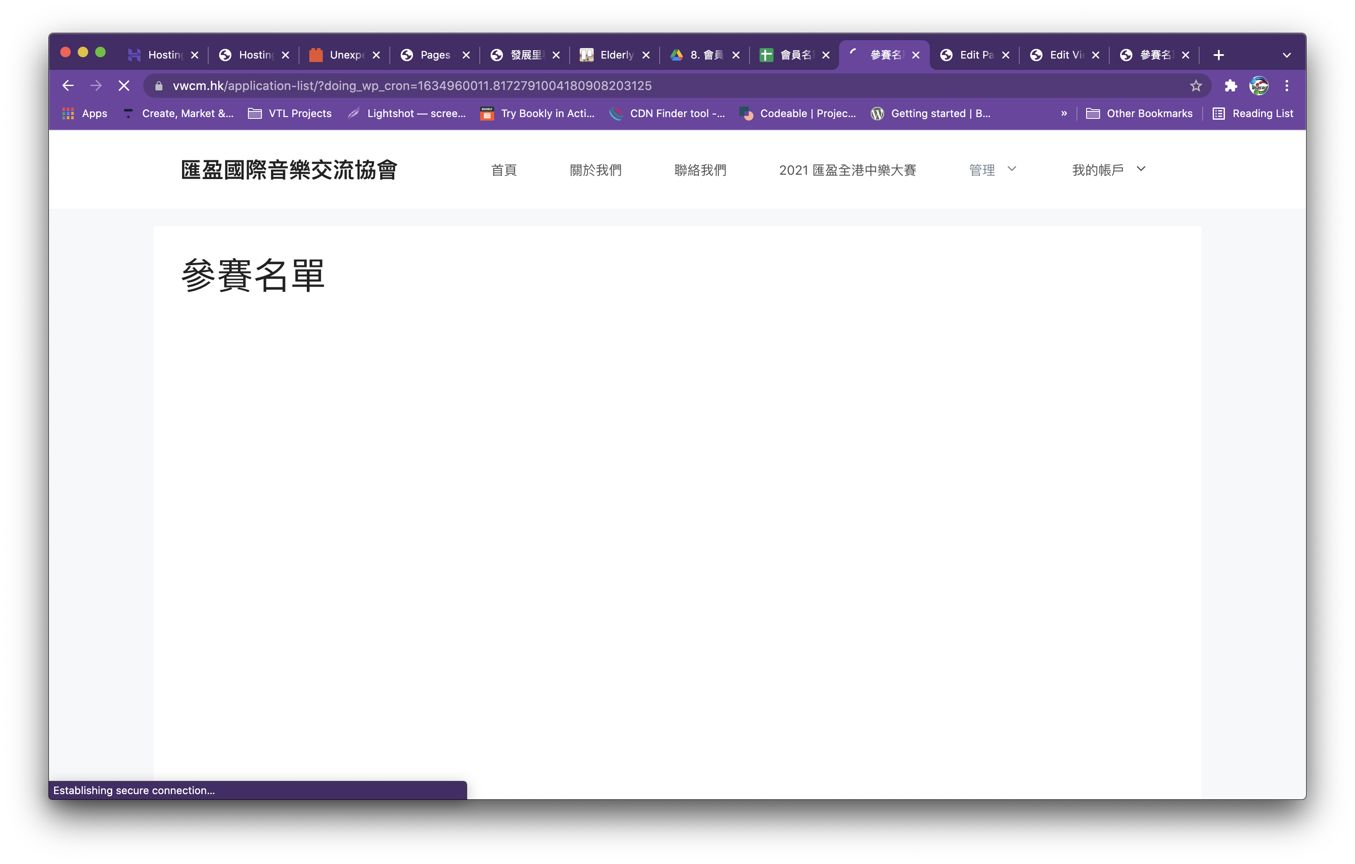Open Codeable | Projec... bookmark
1355x864 pixels.
tap(798, 113)
